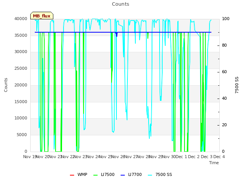
Task: Click the Dec 4 date tick label
Action: [219, 157]
